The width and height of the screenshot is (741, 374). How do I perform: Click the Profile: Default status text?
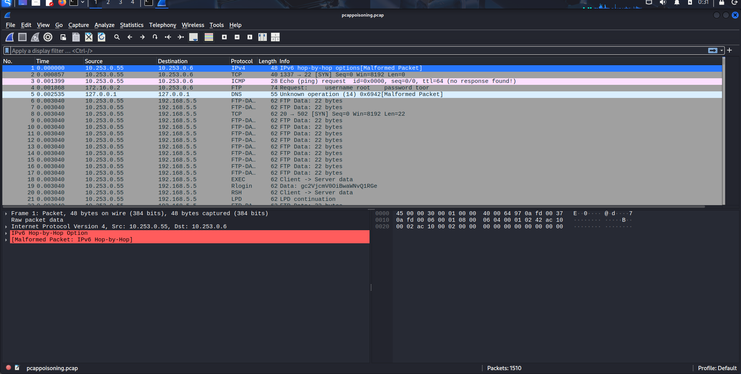(717, 368)
